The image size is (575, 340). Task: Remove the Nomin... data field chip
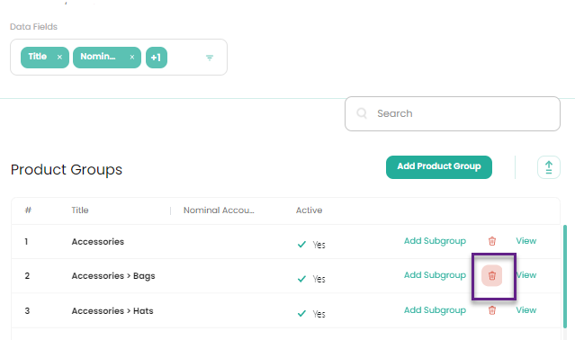(132, 58)
